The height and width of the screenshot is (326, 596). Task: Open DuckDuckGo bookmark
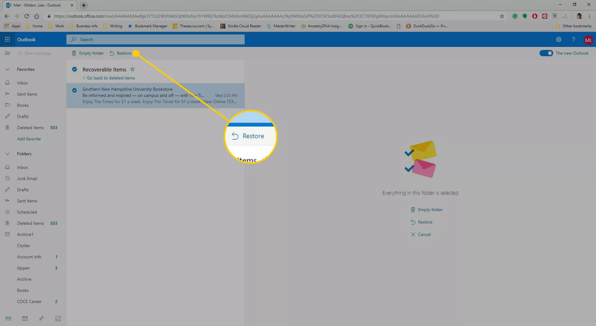427,26
